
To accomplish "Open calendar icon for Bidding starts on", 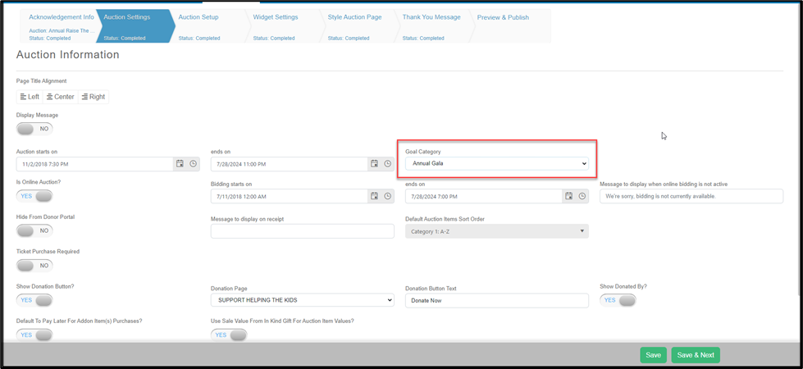I will point(374,196).
